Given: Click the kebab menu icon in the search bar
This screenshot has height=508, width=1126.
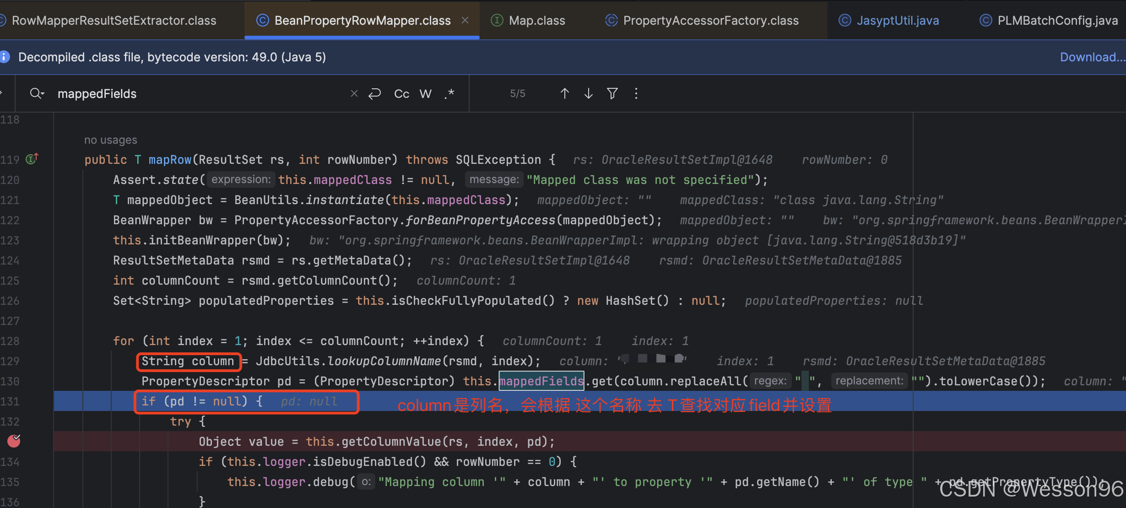Looking at the screenshot, I should pyautogui.click(x=636, y=93).
